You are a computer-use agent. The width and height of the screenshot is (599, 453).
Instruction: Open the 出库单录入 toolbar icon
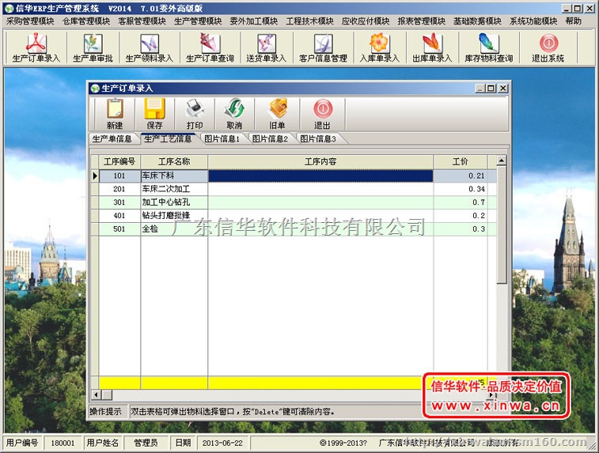pos(432,47)
